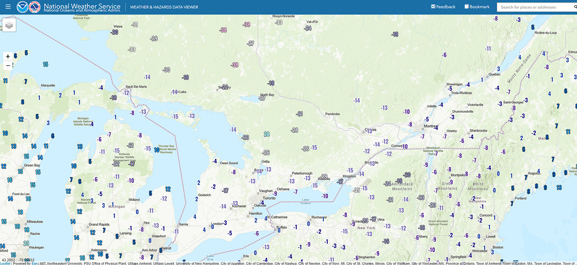Click the Sault Ste Marie city label
577x265 pixels.
tap(136, 86)
